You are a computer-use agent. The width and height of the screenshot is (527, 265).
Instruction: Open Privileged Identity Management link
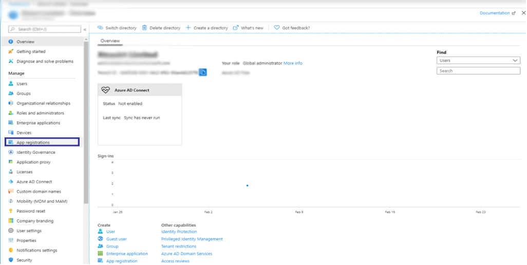click(x=192, y=239)
